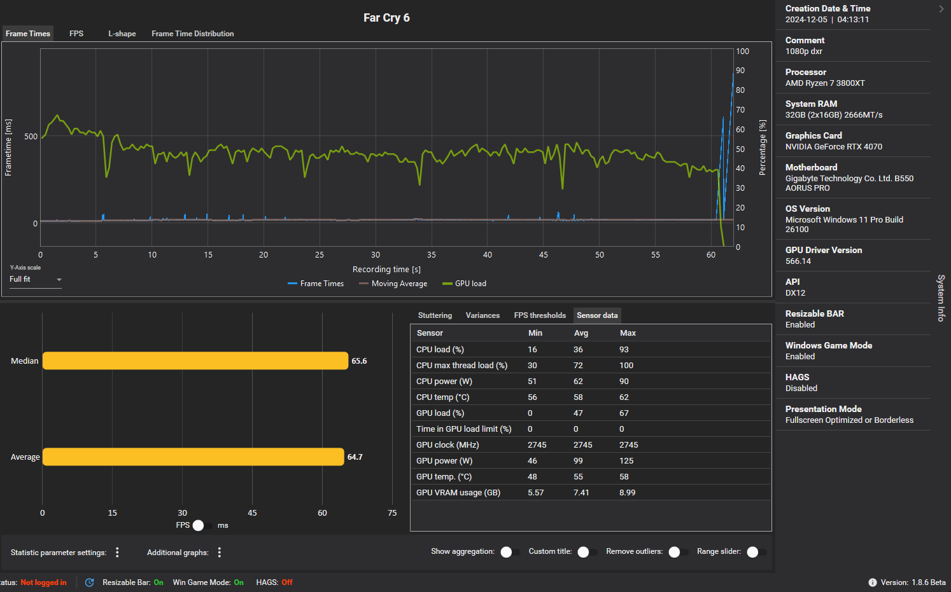Click the Windows Game Mode Enabled entry

coord(853,351)
